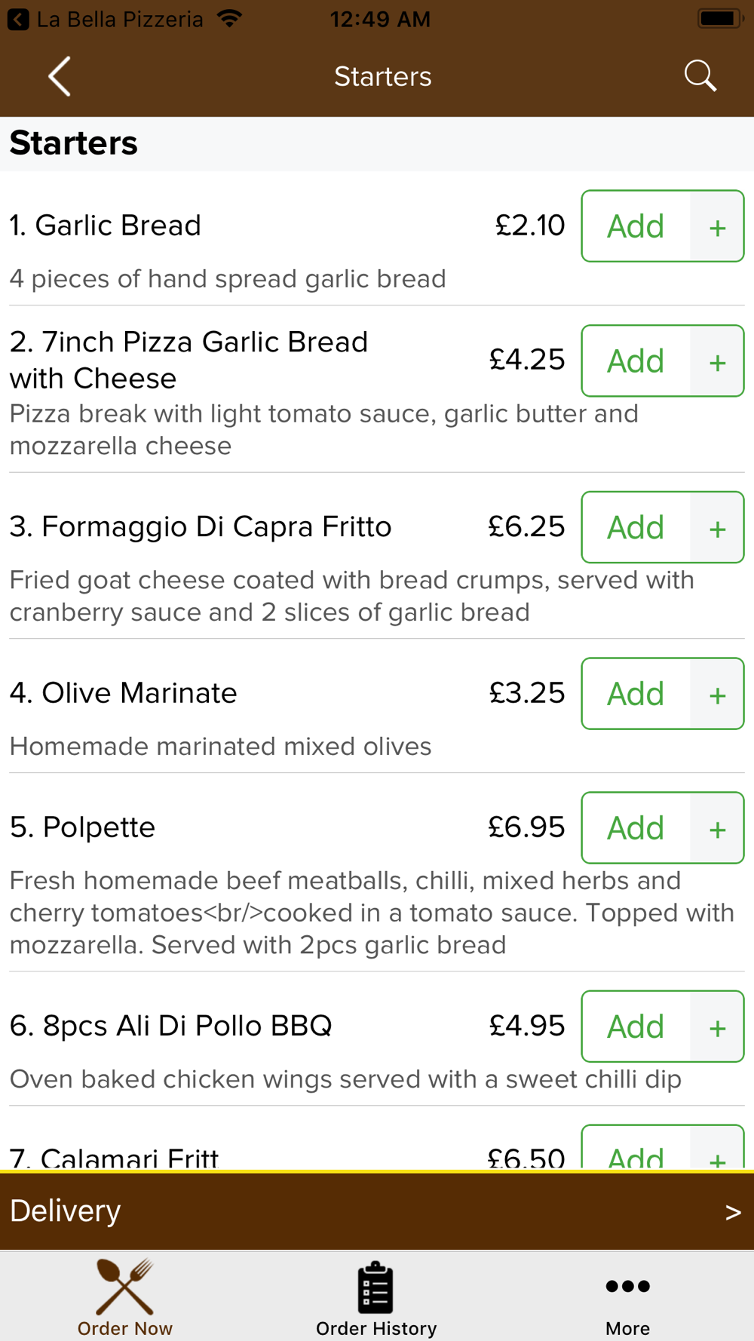The height and width of the screenshot is (1341, 754).
Task: Tap plus icon for Polpette
Action: click(717, 828)
